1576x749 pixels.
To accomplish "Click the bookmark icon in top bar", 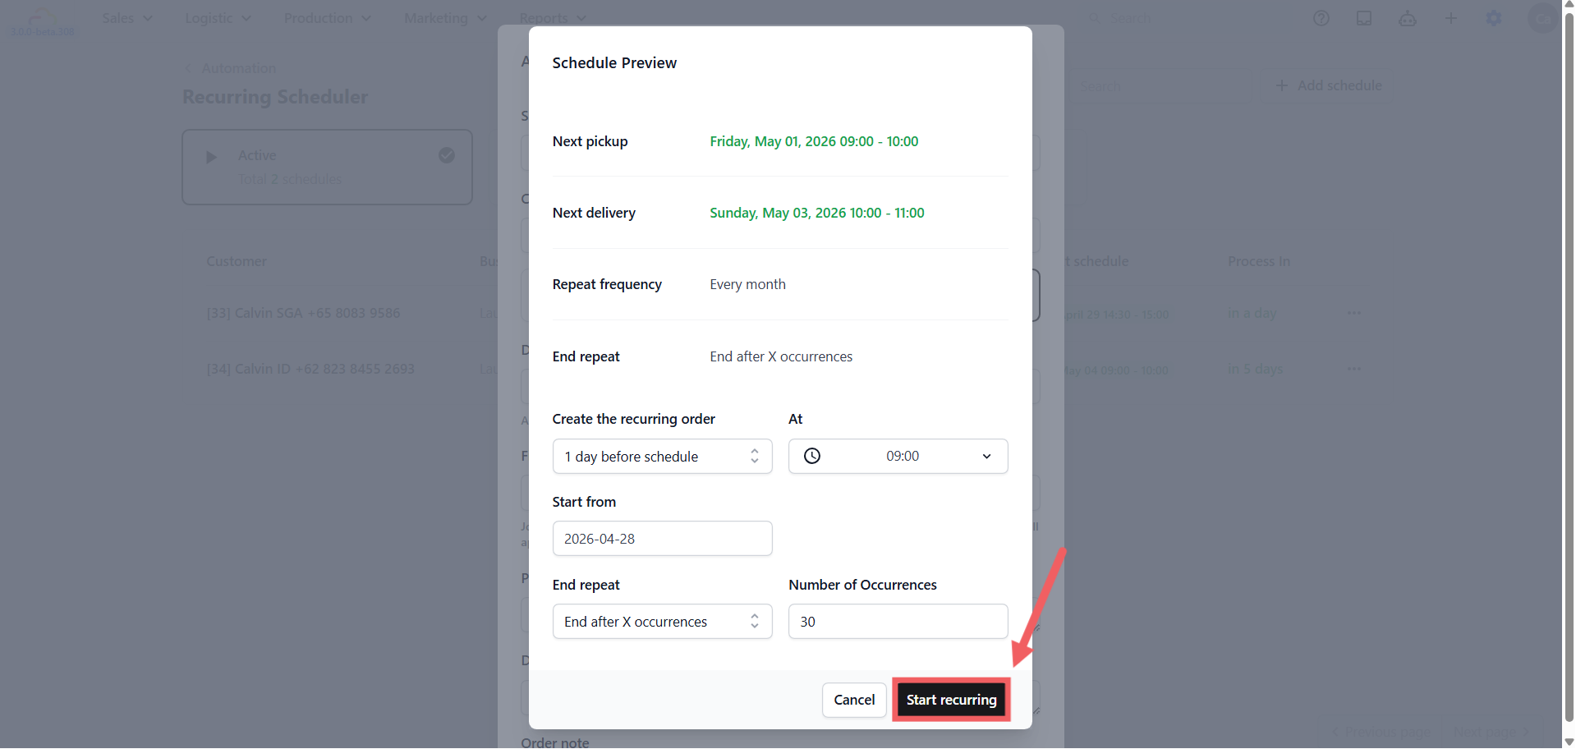I will 1364,18.
